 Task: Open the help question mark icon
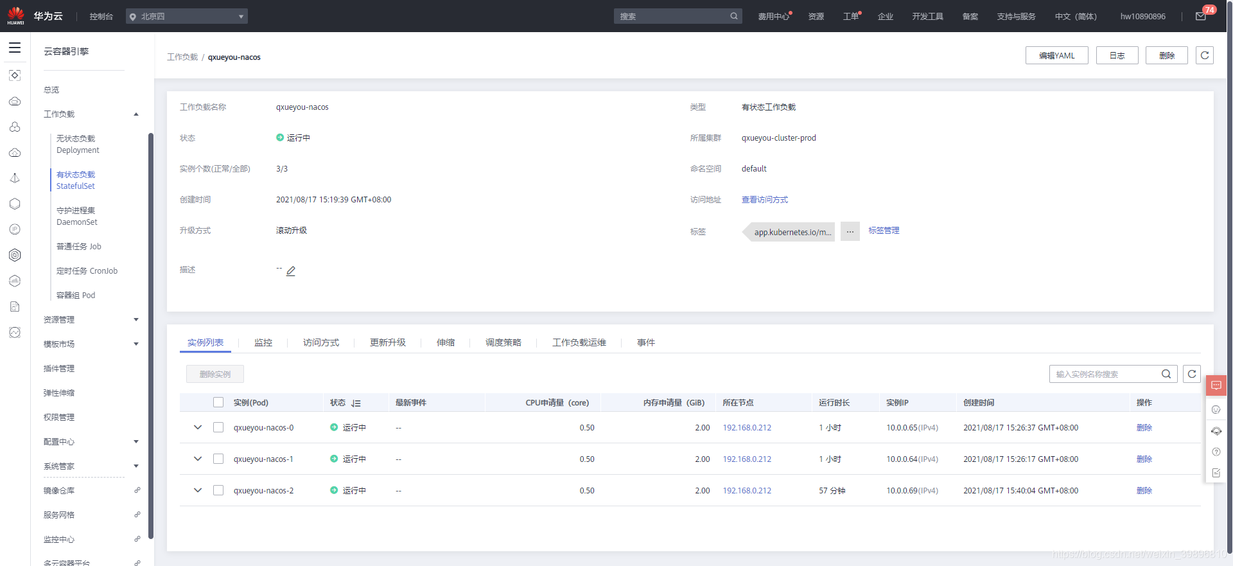tap(1216, 452)
